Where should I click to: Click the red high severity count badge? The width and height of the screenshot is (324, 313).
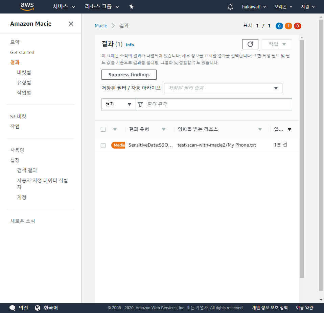click(297, 26)
